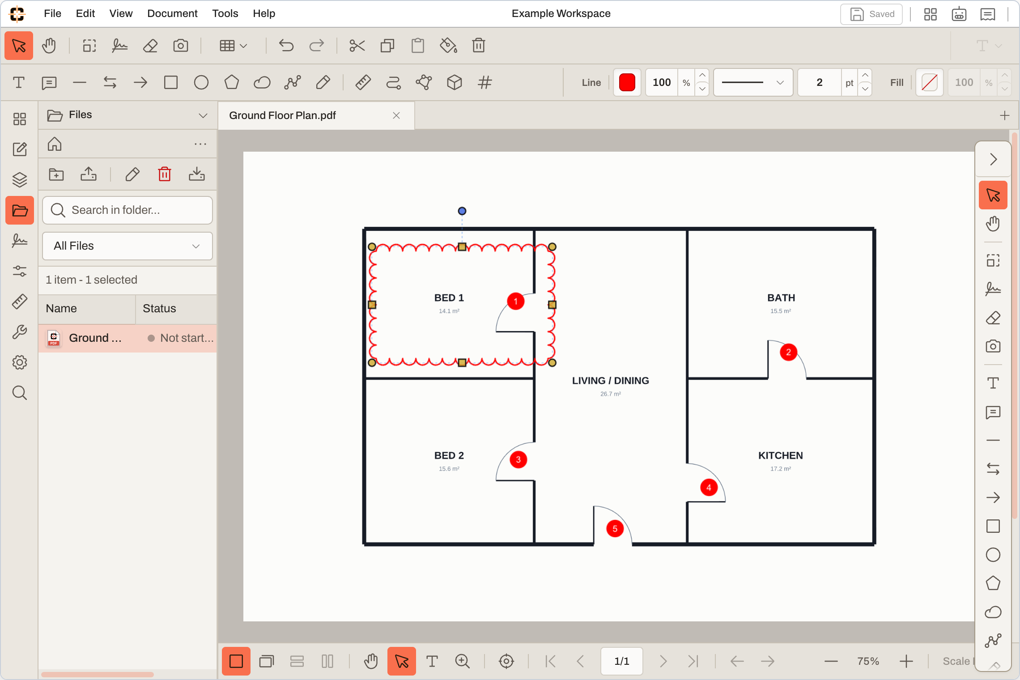Collapse the right tool panel chevron
Image resolution: width=1020 pixels, height=680 pixels.
[x=993, y=159]
